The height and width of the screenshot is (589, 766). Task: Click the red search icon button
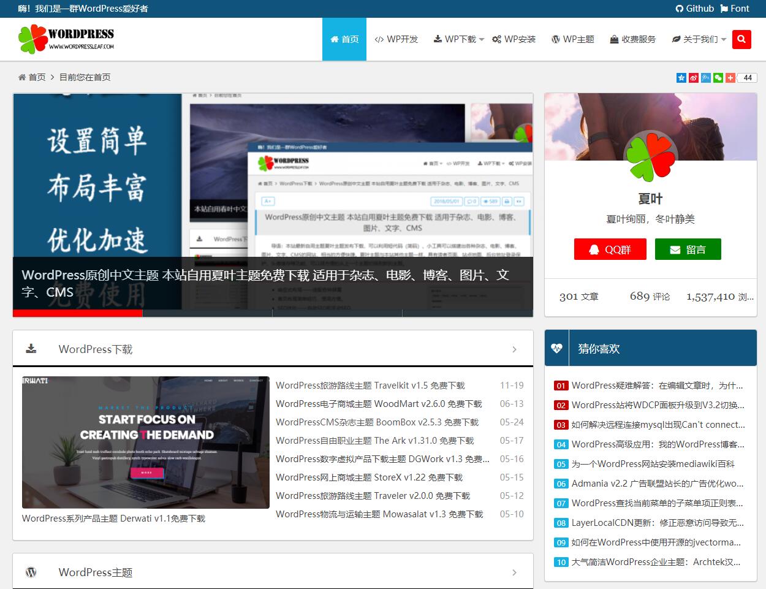coord(741,39)
